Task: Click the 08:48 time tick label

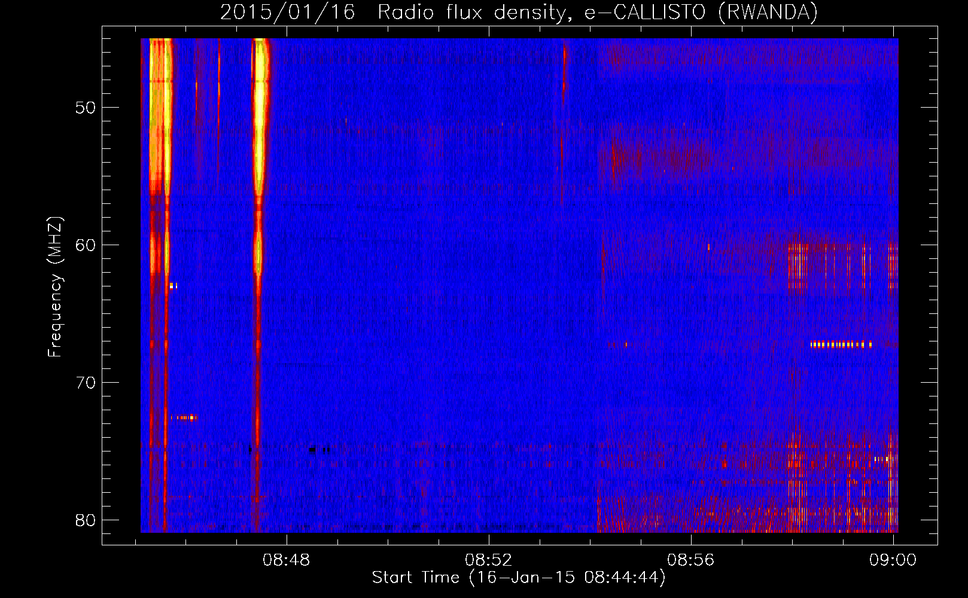Action: (x=287, y=560)
